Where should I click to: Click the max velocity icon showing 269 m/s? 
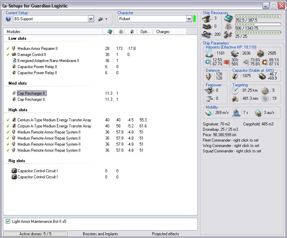209,113
